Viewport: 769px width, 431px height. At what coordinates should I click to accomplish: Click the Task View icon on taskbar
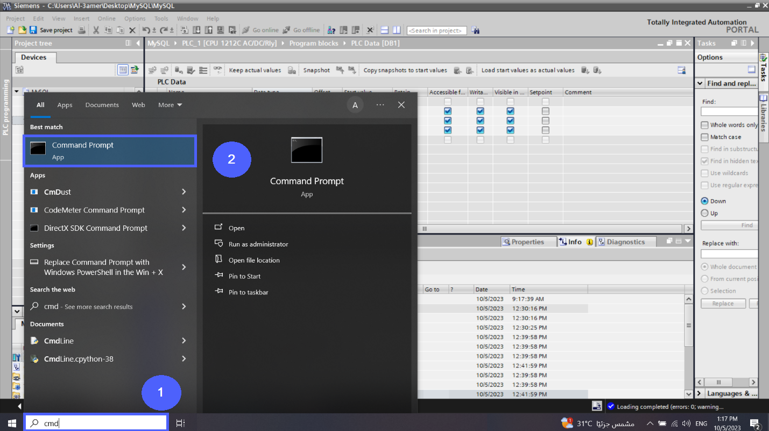[181, 423]
